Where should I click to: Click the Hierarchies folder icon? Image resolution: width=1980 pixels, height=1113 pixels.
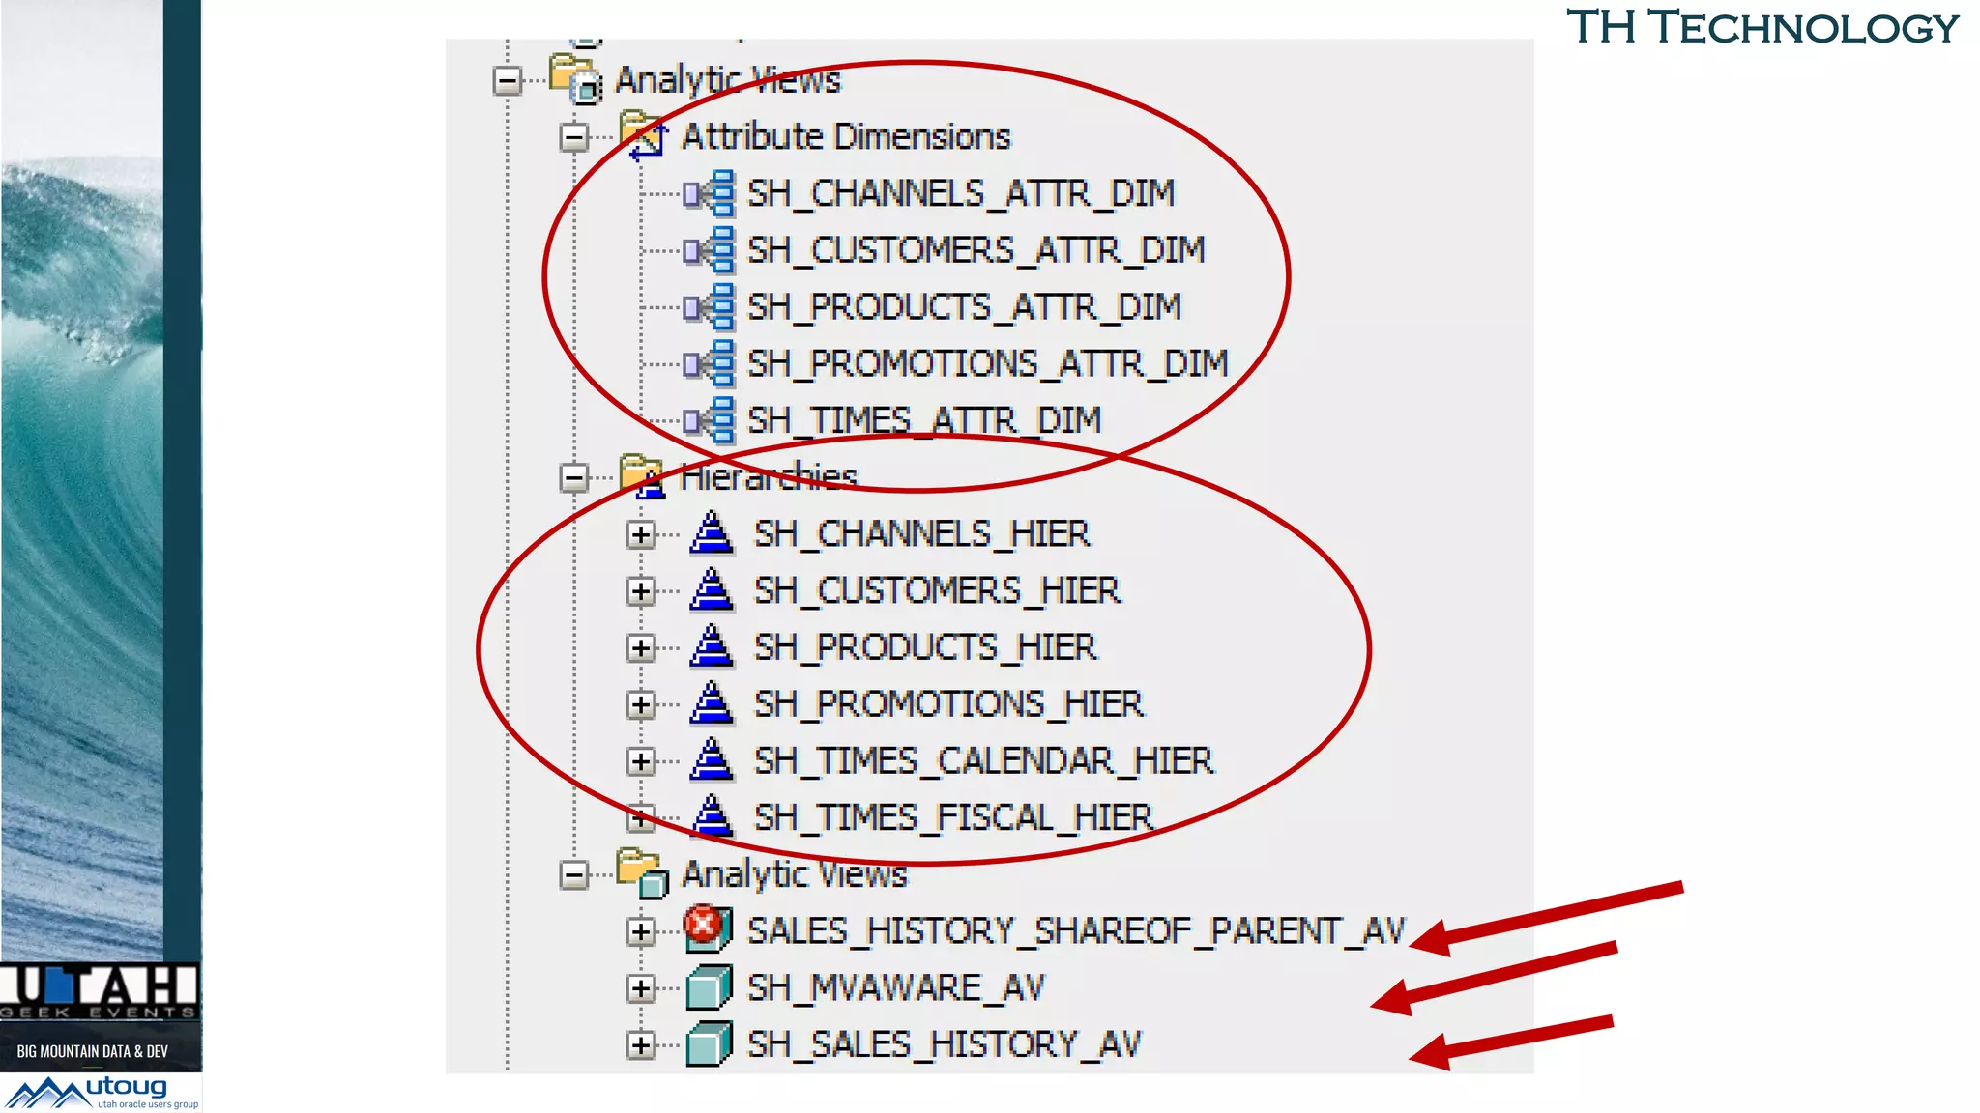click(x=642, y=476)
